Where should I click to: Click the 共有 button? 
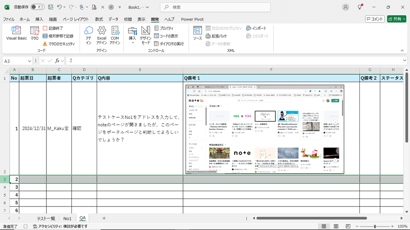point(396,19)
